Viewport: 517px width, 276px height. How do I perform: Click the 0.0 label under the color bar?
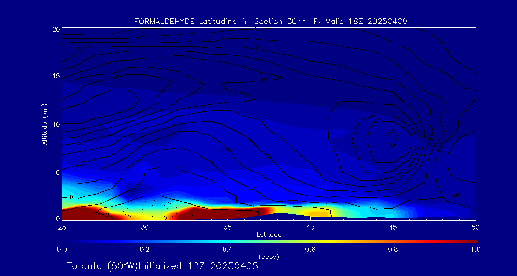(x=62, y=249)
